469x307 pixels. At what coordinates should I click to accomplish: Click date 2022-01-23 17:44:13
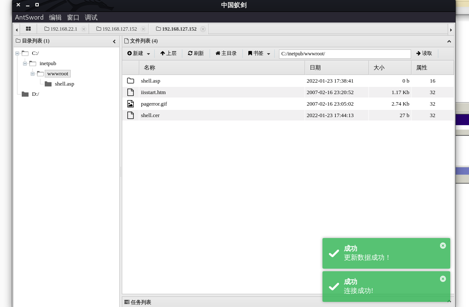pos(330,115)
